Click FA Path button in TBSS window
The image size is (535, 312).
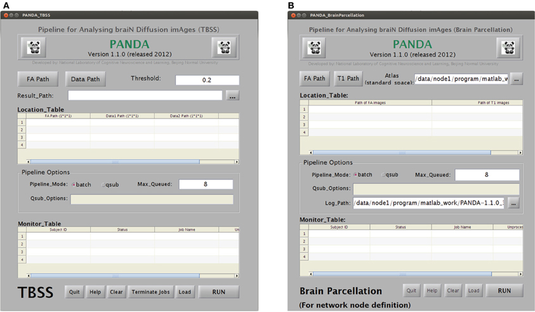click(38, 79)
